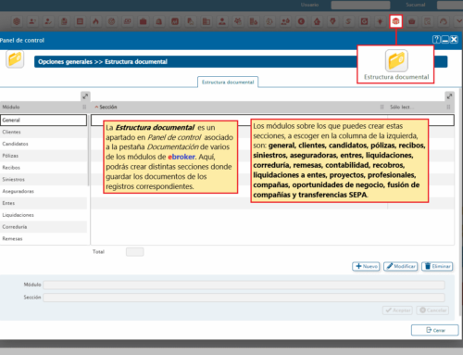Click the person with question mark icon

32,21
